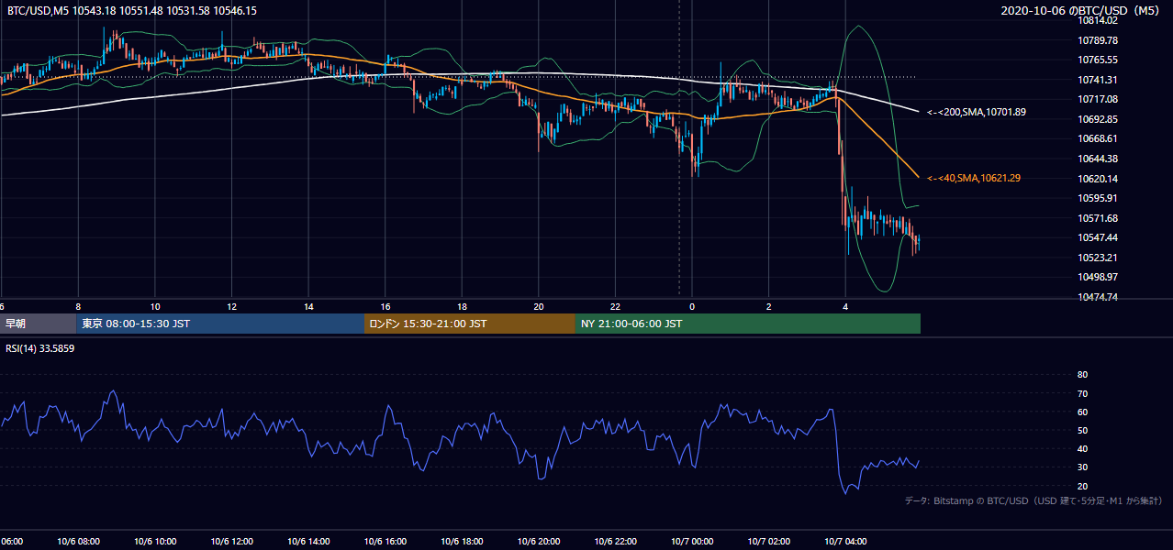
Task: Click hour tick 18 under the price chart
Action: [463, 306]
